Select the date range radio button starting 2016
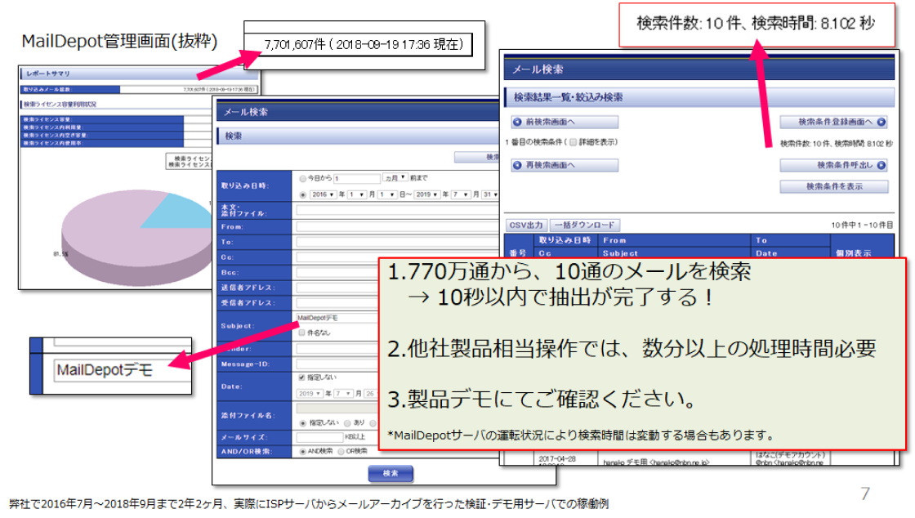915x518 pixels. tap(303, 194)
